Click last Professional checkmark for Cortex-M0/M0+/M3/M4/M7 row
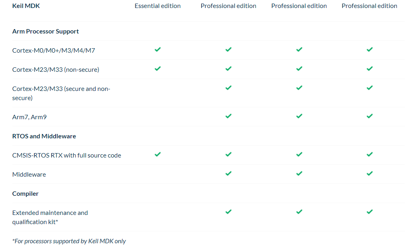The image size is (408, 250). point(370,49)
